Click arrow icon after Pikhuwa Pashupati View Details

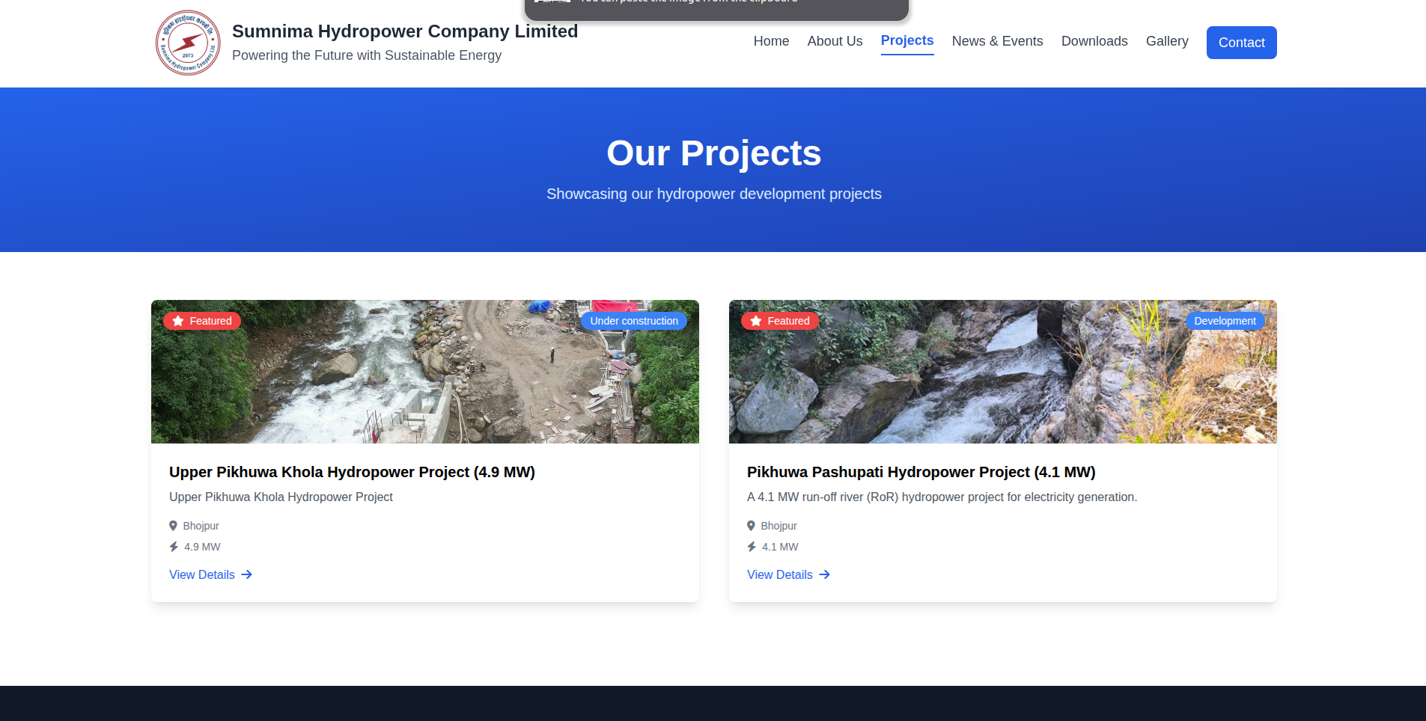tap(825, 574)
